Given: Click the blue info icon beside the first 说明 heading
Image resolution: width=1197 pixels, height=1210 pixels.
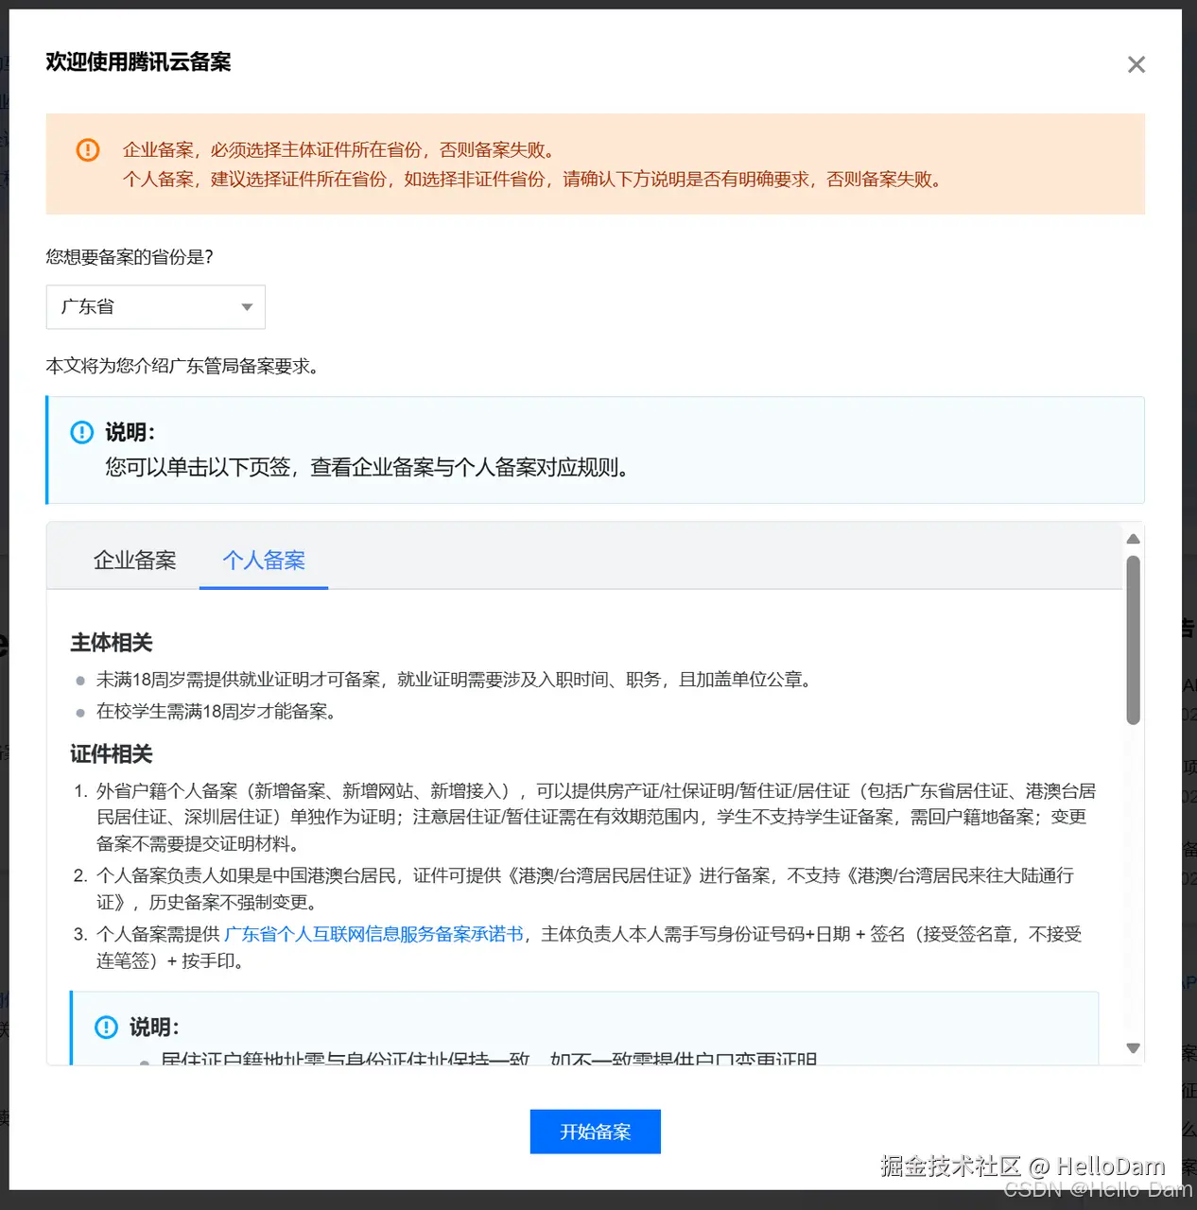Looking at the screenshot, I should [x=82, y=432].
